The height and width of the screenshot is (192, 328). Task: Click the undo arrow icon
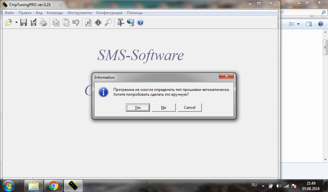coord(76,23)
